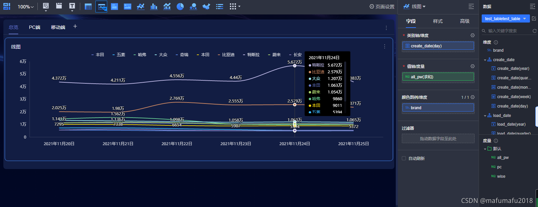Toggle 奇瑞 series in the chart legend
538x207 pixels.
tap(182, 54)
